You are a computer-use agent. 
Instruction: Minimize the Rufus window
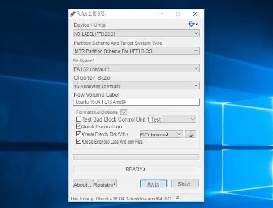pos(162,14)
